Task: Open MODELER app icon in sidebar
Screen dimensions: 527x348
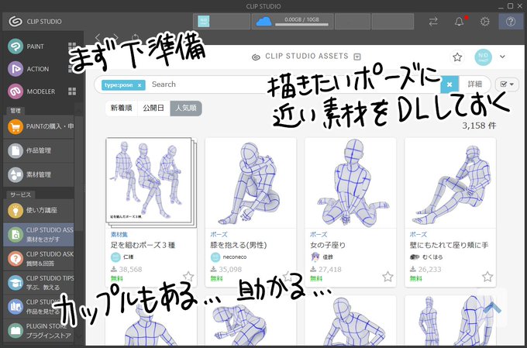Action: tap(15, 91)
